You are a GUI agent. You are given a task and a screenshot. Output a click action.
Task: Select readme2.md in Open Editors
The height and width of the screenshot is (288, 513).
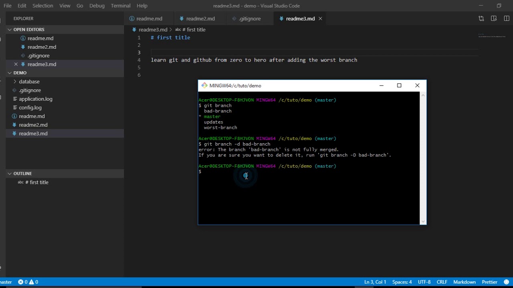coord(42,47)
